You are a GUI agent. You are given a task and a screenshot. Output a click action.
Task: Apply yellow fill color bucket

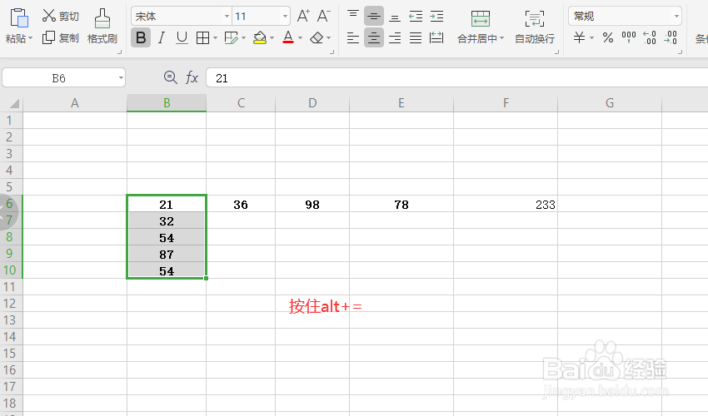(260, 38)
